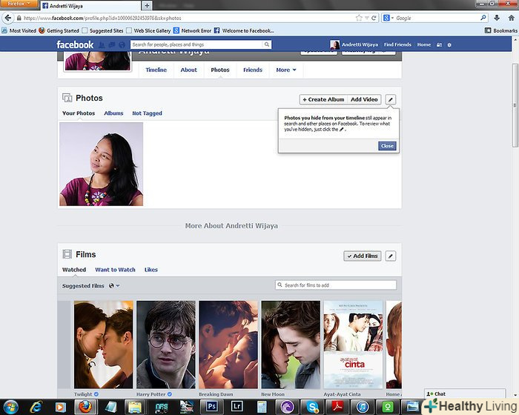Click the search magnifier in Google search box
Screen dimensions: 519x415
click(483, 18)
